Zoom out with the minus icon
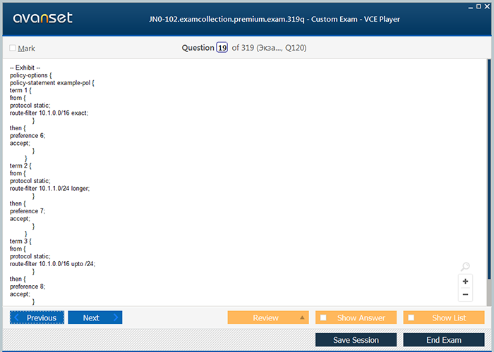Screen dimensions: 494x352 pos(465,294)
